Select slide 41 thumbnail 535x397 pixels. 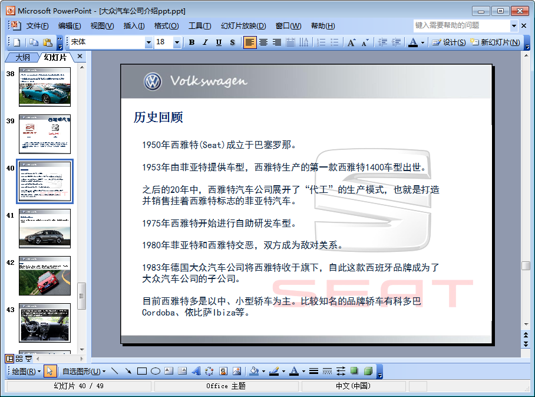pos(45,228)
